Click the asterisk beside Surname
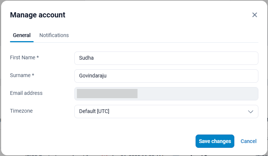 (x=33, y=75)
